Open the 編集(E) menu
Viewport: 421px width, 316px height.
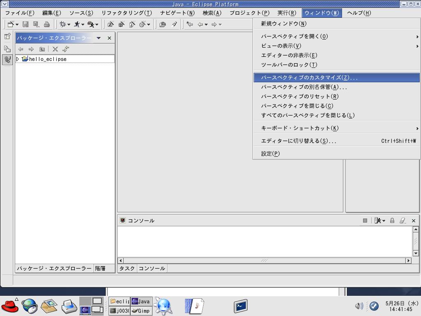pos(52,13)
